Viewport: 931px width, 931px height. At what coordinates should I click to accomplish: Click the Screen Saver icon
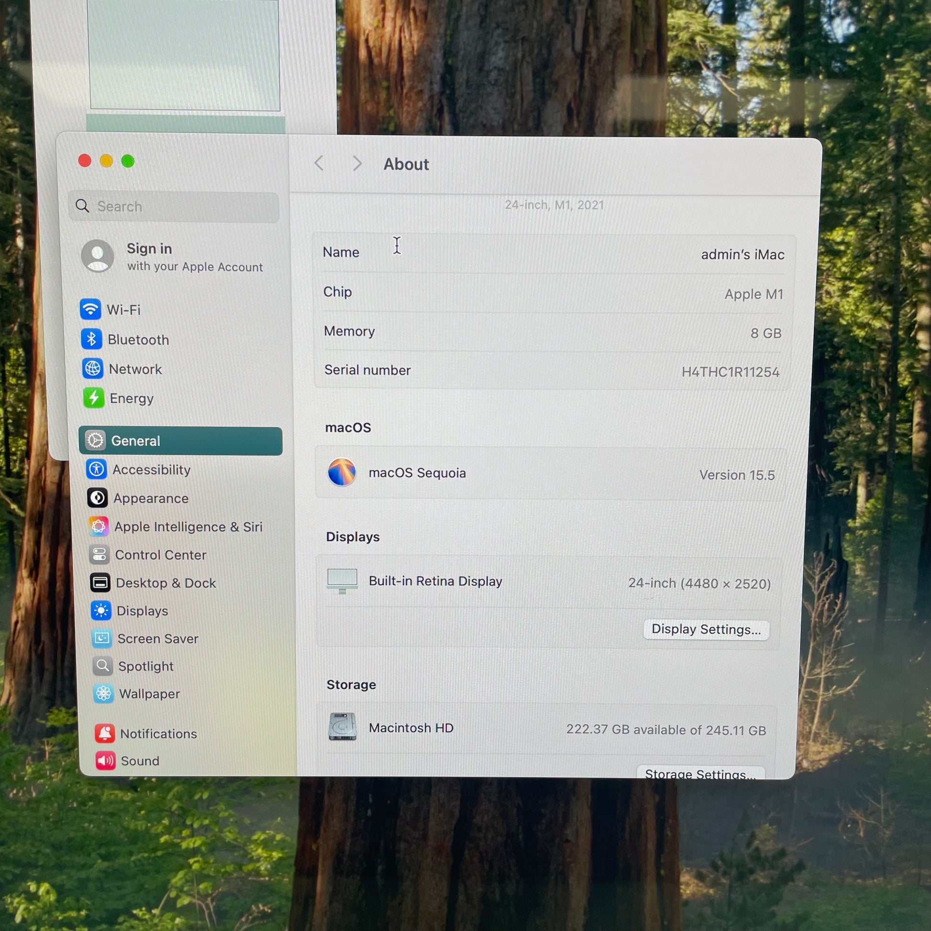click(x=102, y=639)
